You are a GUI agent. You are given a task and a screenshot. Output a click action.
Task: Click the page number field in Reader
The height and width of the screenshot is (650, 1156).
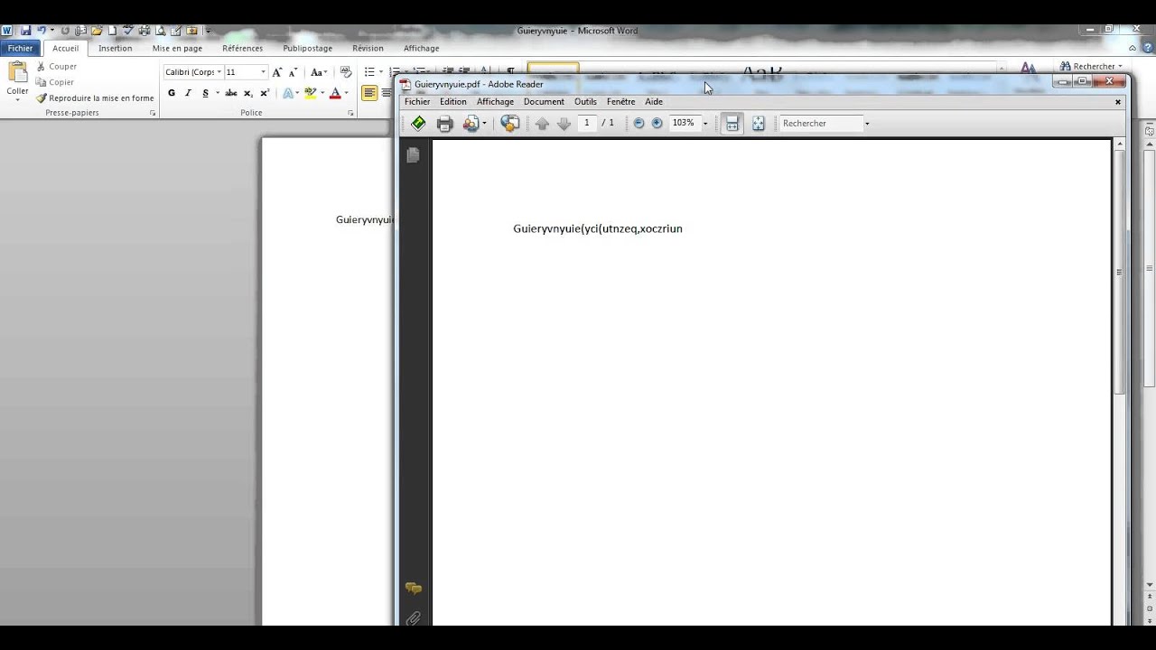point(586,123)
